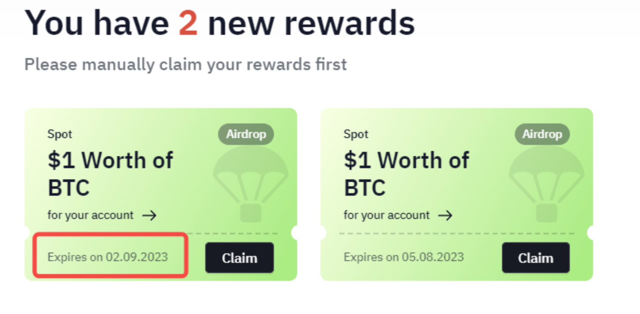Open 'for your account' on the left card

(89, 215)
